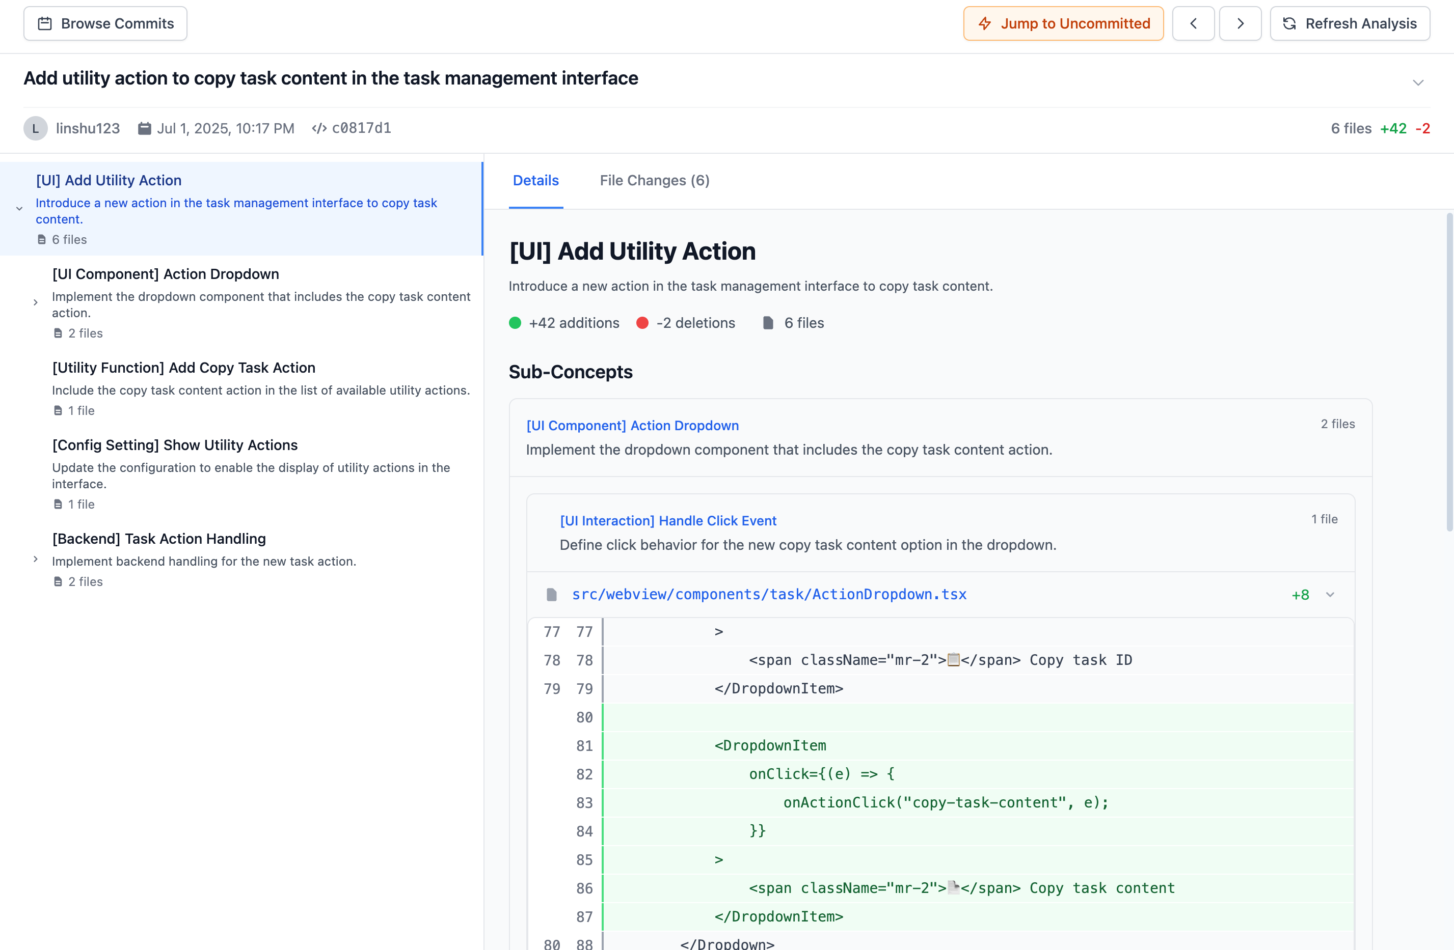The height and width of the screenshot is (950, 1454).
Task: Click the file icon beside ActionDropdown.tsx
Action: [x=551, y=595]
